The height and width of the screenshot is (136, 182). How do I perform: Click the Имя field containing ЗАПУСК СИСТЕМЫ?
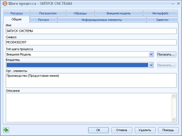coord(91,31)
